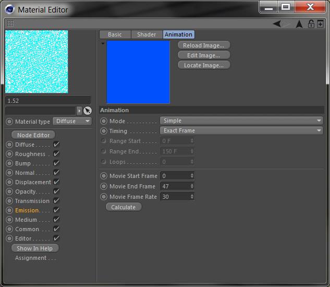Uncheck the Roughness channel checkbox

[x=56, y=153]
